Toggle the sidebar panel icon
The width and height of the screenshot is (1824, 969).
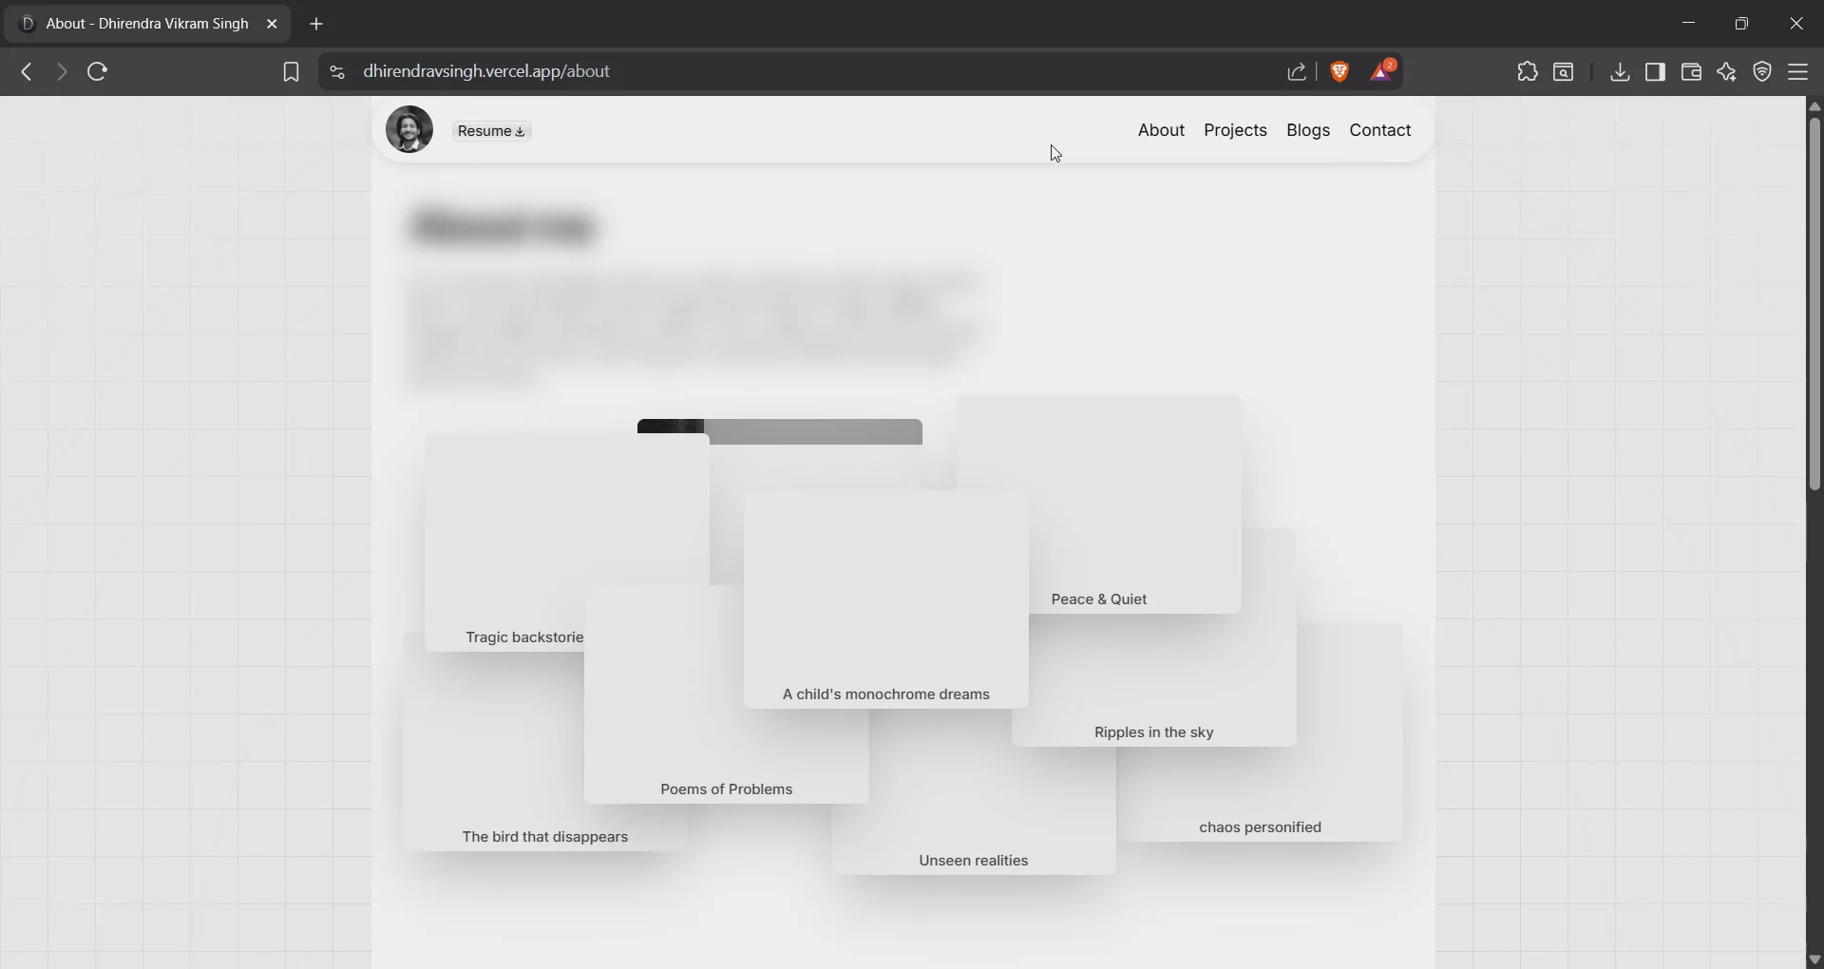click(x=1655, y=71)
